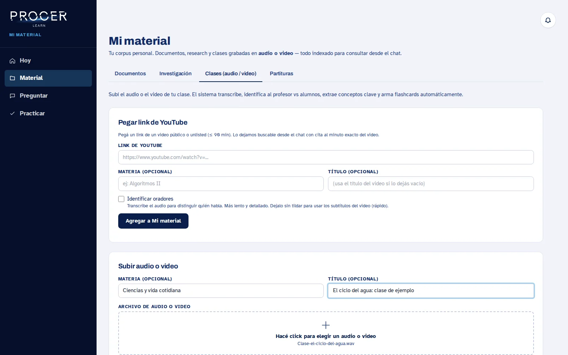Click the Mi material page title

coord(140,41)
